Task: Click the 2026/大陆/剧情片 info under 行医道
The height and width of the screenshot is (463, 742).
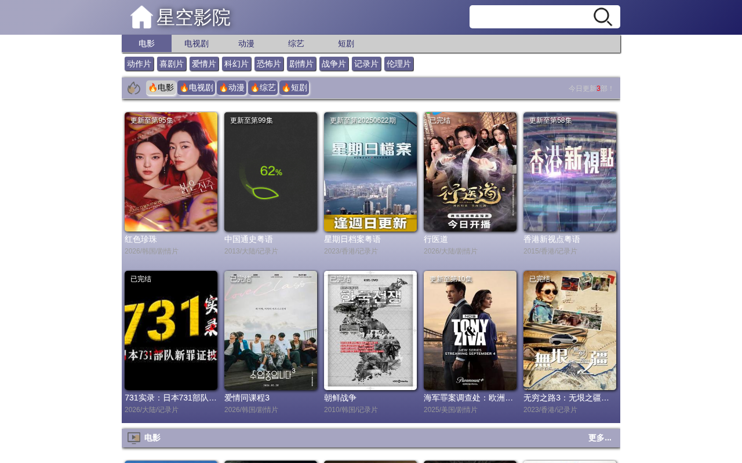Action: coord(451,251)
